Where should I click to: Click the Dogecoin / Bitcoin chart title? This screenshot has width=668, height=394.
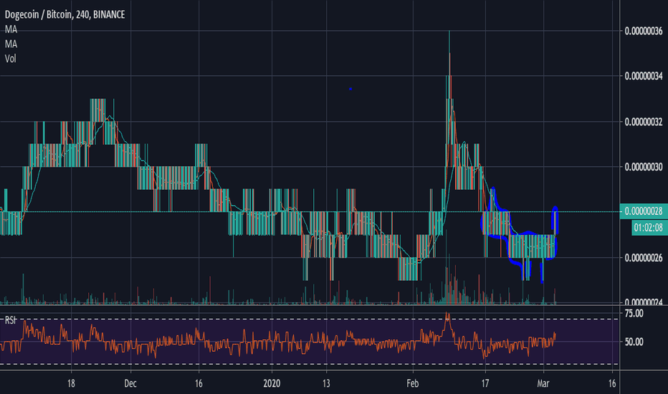click(65, 14)
